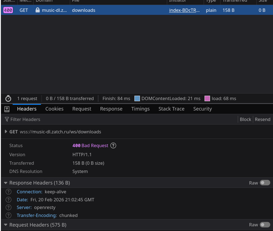Viewport: 273px width, 231px height.
Task: Click help icon next to Date header
Action: pyautogui.click(x=9, y=200)
